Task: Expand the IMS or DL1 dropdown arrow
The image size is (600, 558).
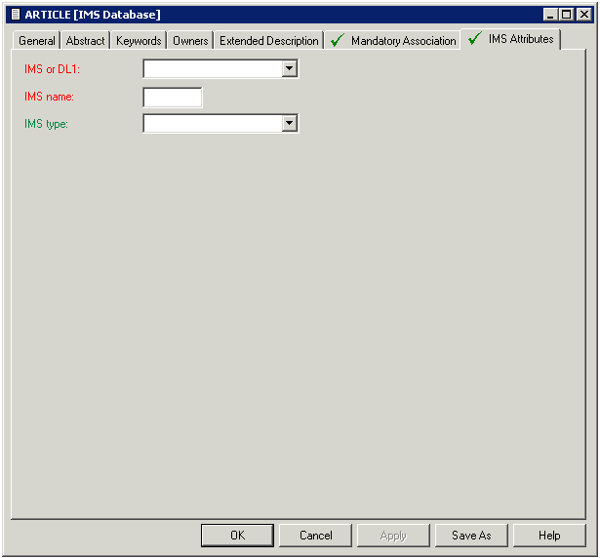Action: click(289, 68)
